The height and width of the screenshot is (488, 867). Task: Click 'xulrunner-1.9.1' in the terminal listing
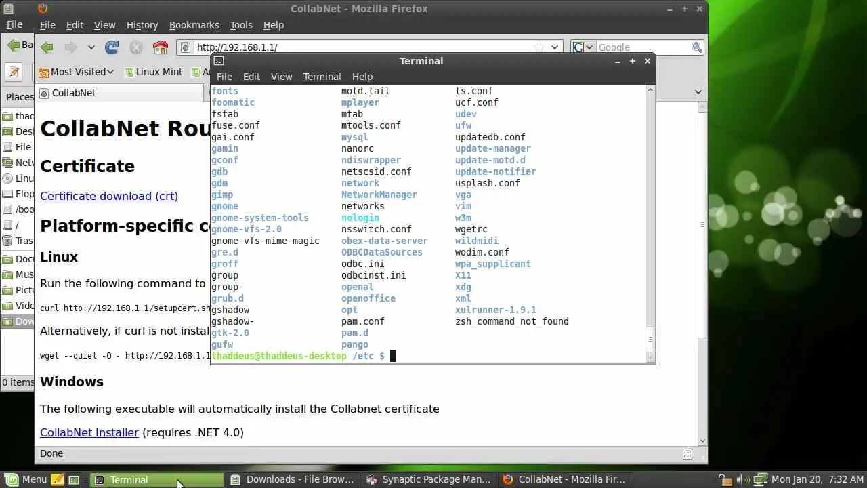tap(496, 310)
